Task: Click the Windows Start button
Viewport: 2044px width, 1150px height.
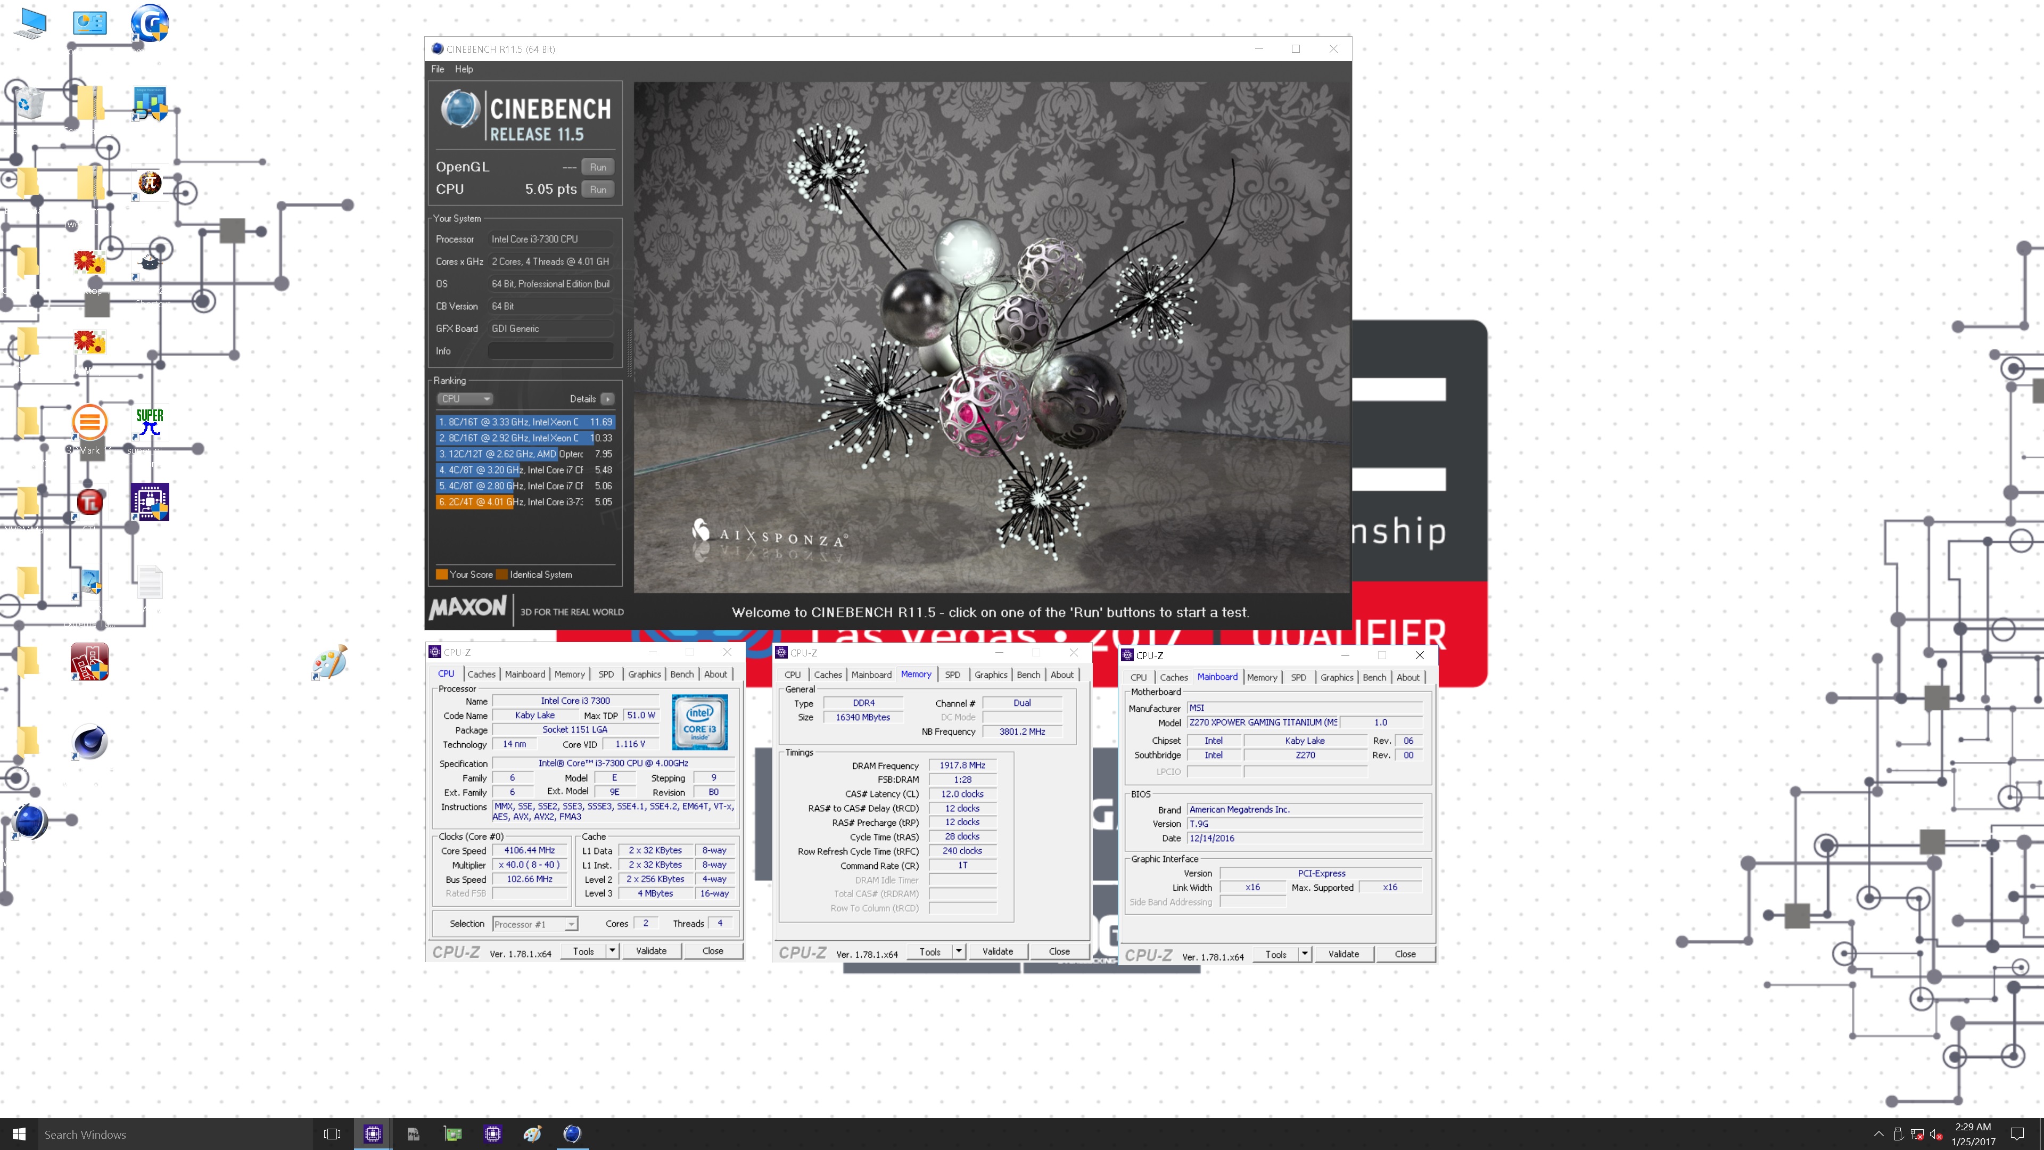Action: (19, 1134)
